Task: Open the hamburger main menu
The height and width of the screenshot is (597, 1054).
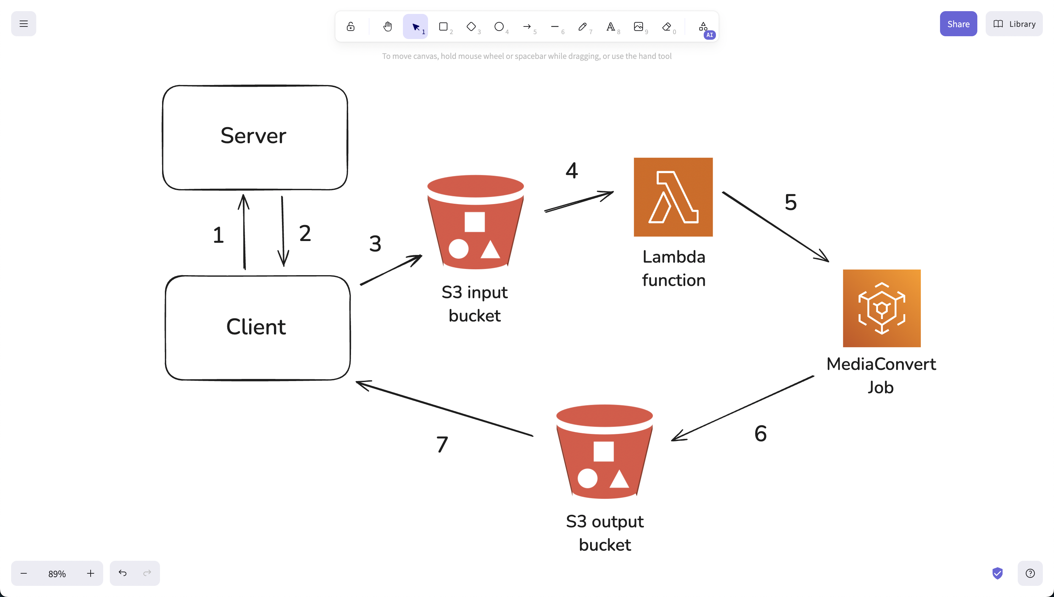Action: pyautogui.click(x=23, y=24)
